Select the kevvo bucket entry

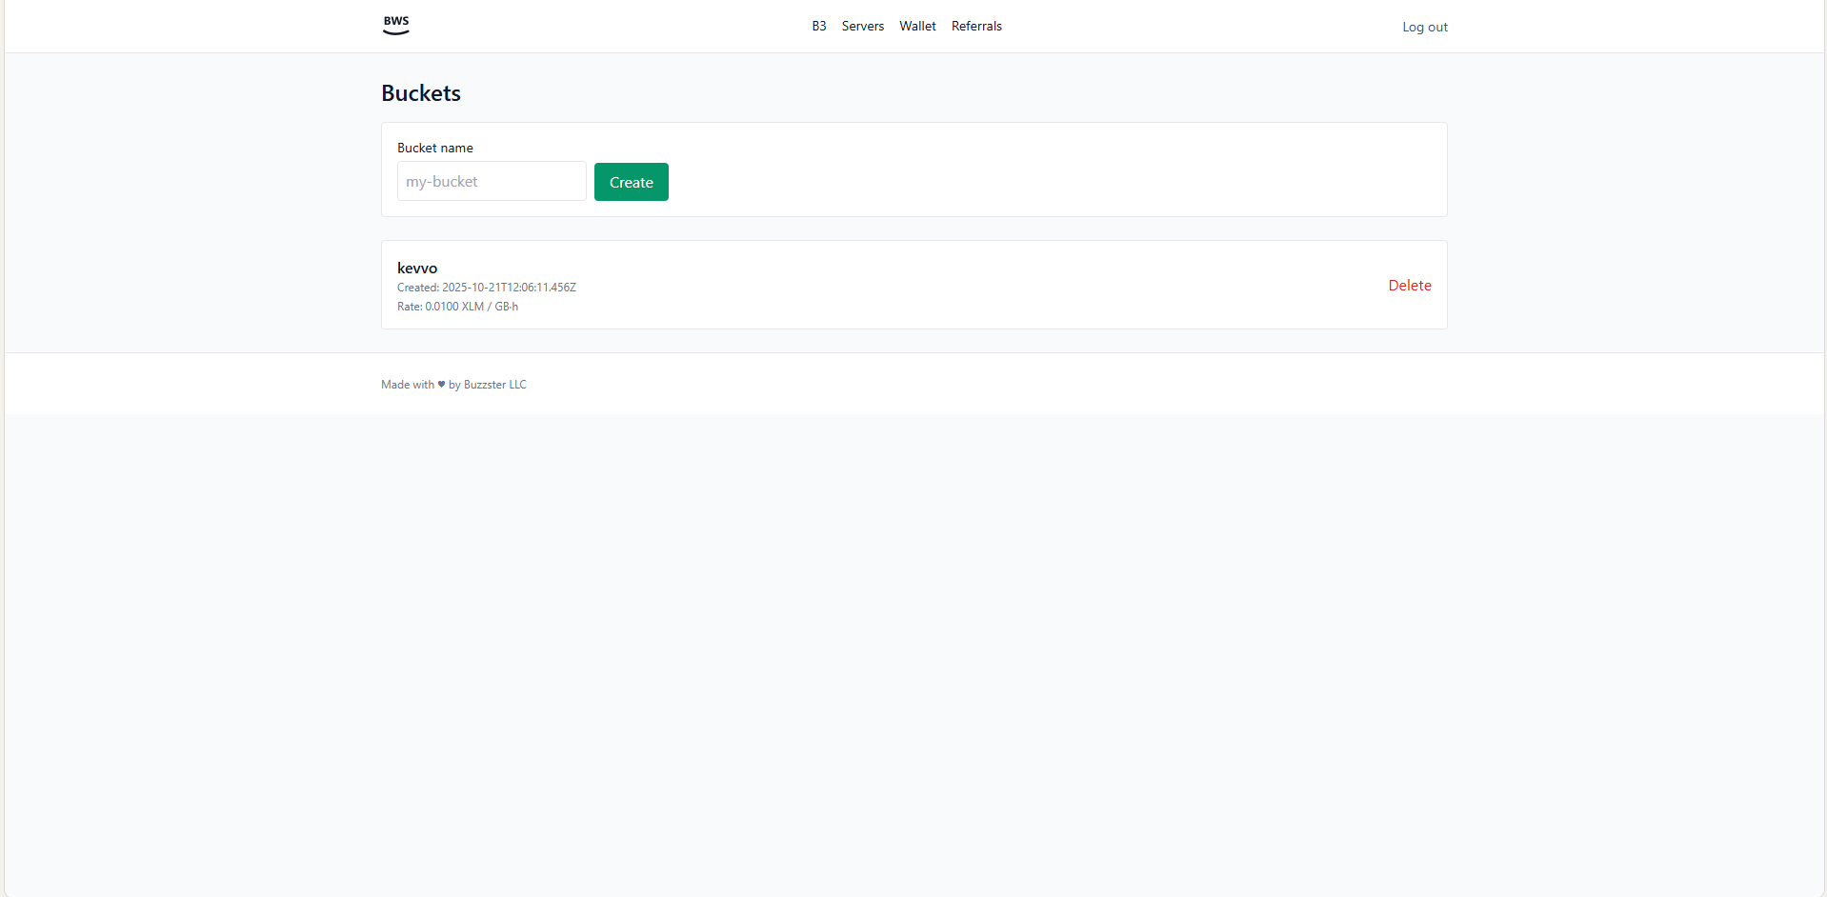[x=417, y=268]
